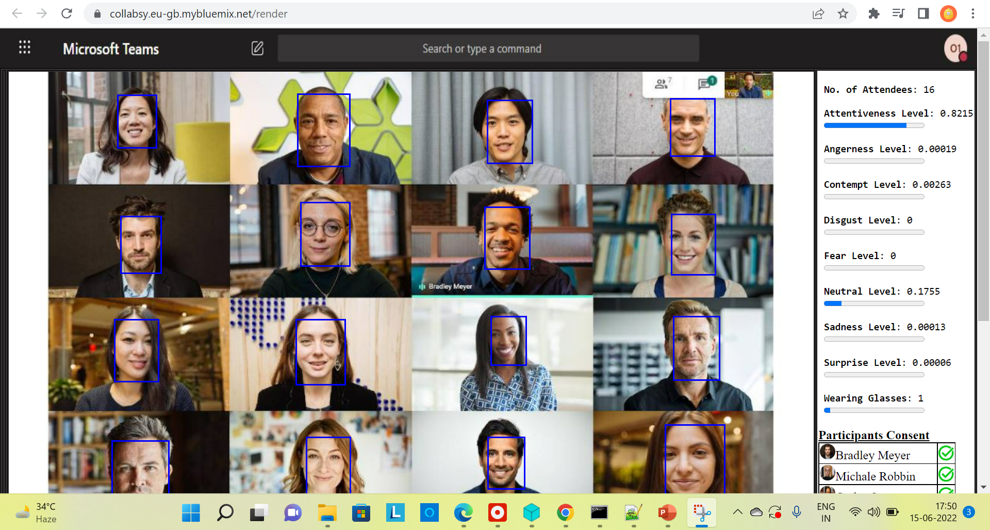Click the scrollbar down arrow

pyautogui.click(x=983, y=487)
